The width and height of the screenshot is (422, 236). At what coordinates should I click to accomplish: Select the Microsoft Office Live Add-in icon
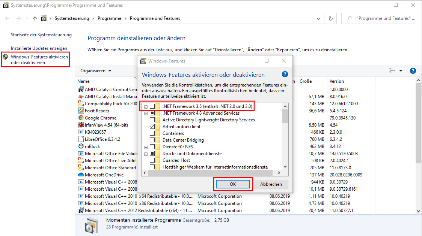point(81,160)
